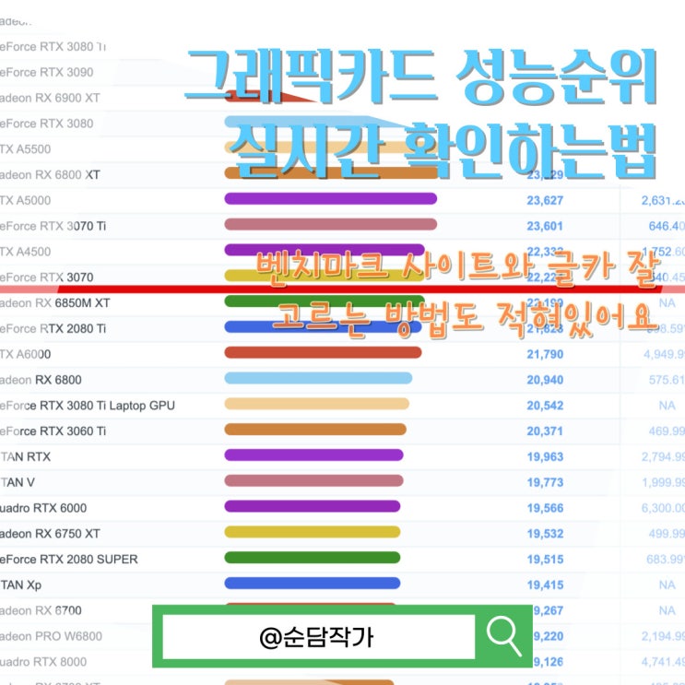
Task: Open the GeForce RTX 2080 Ti link
Action: [53, 328]
